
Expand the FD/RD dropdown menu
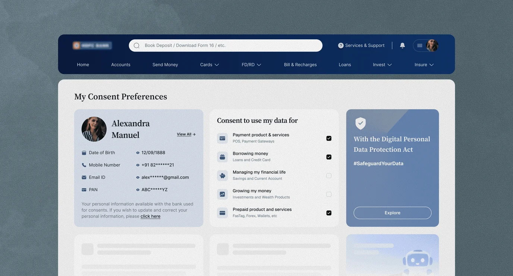tap(251, 65)
